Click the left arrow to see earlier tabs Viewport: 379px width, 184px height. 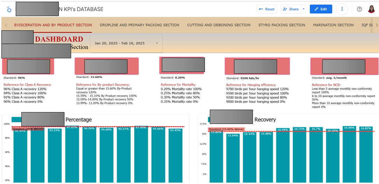(x=6, y=25)
